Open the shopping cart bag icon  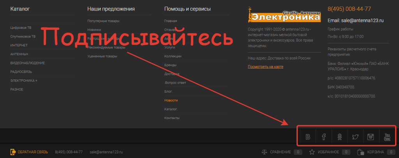click(x=360, y=152)
